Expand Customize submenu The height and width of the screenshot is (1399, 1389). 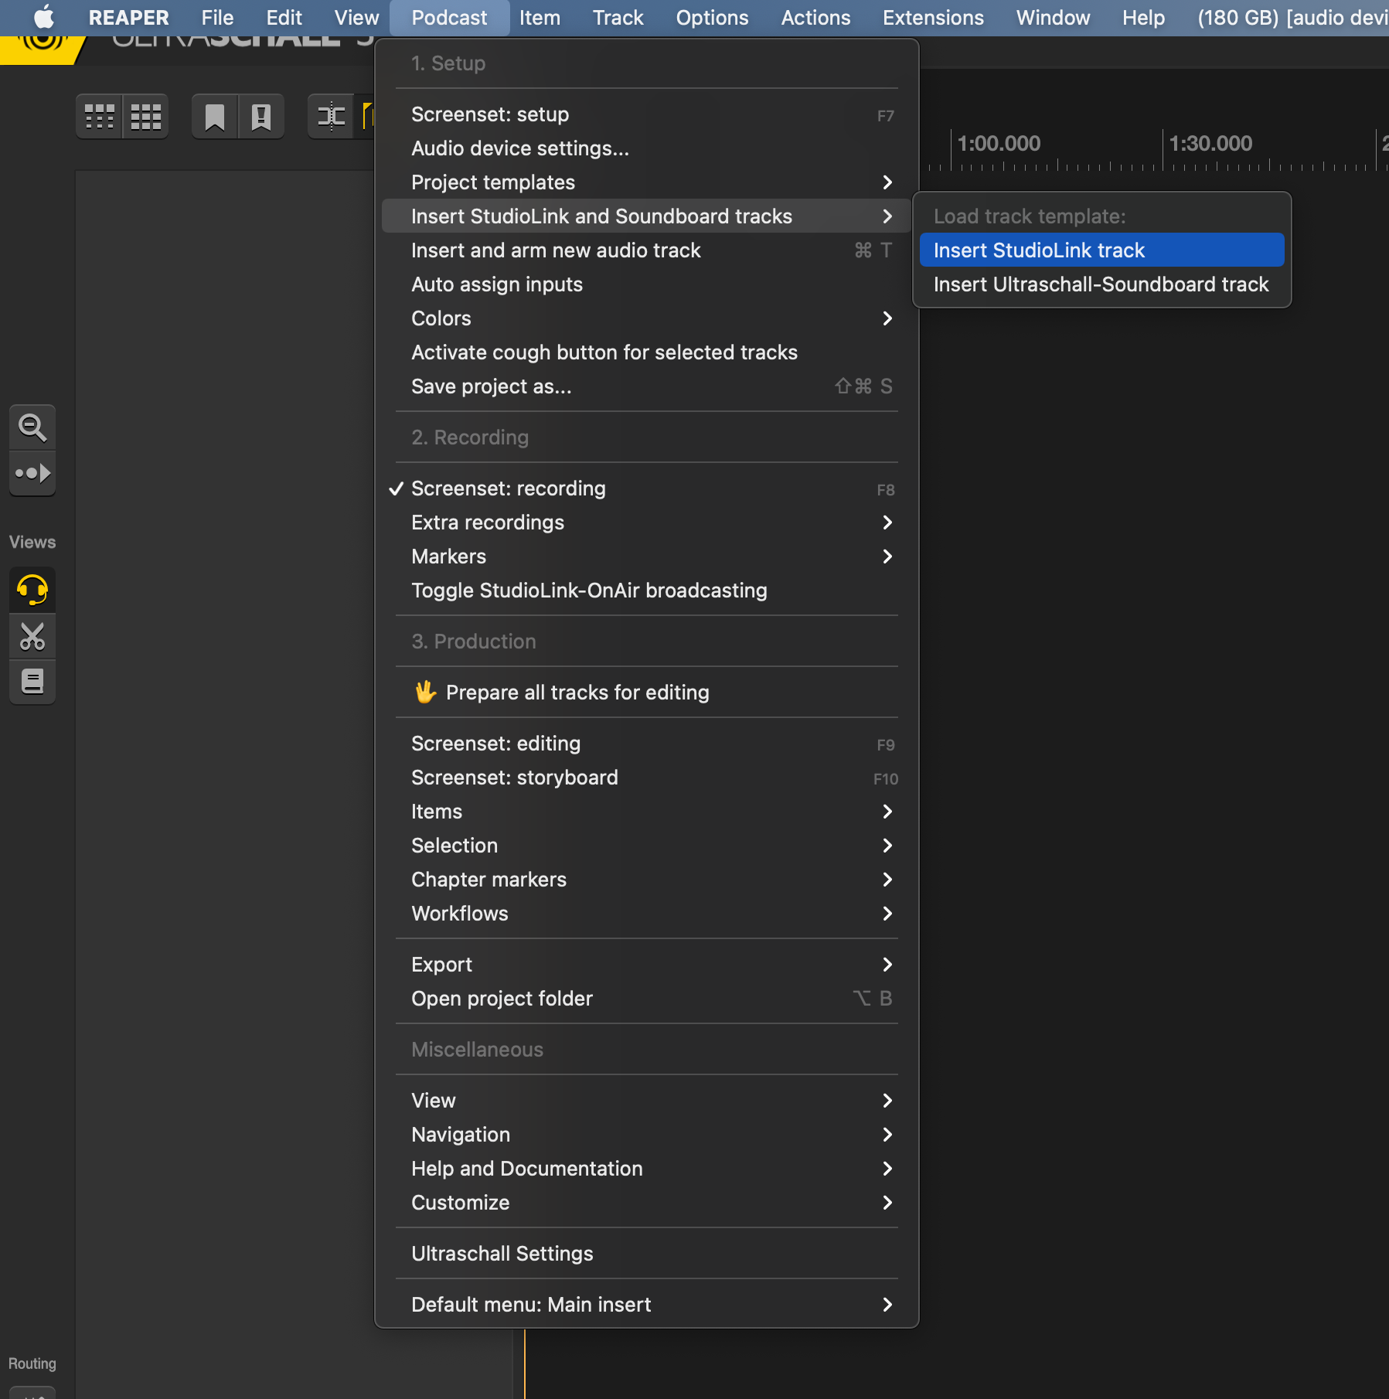pos(646,1203)
